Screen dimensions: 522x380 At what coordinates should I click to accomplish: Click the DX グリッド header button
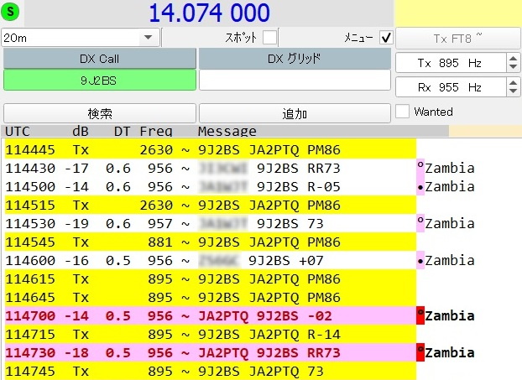tap(295, 59)
